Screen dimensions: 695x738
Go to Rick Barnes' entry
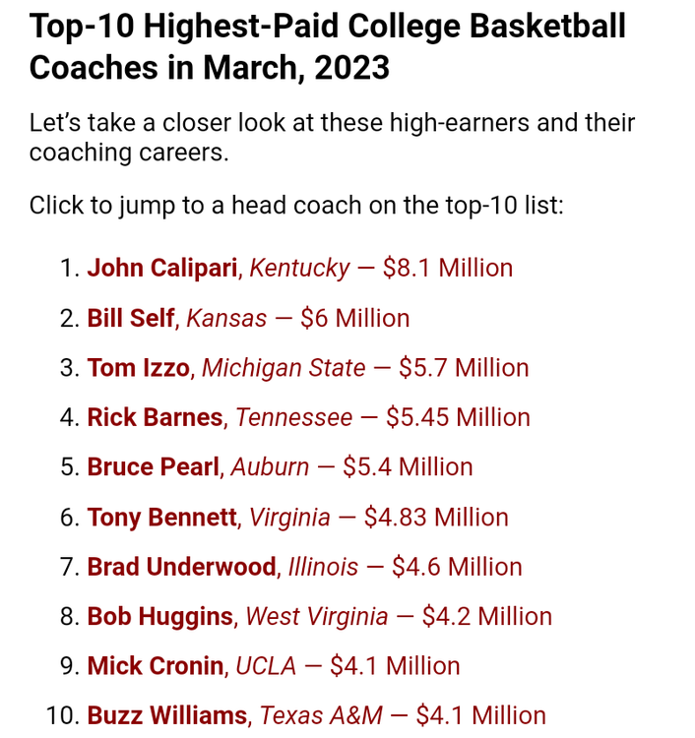pos(155,417)
